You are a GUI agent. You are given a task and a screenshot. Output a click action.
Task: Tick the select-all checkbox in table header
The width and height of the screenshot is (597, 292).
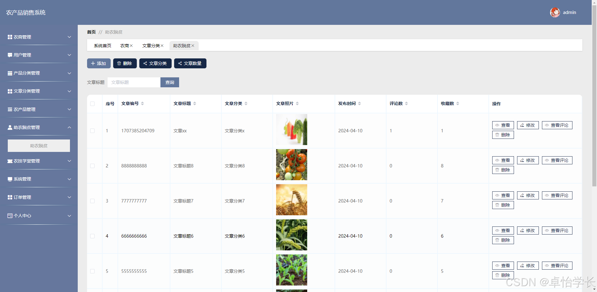[x=92, y=104]
